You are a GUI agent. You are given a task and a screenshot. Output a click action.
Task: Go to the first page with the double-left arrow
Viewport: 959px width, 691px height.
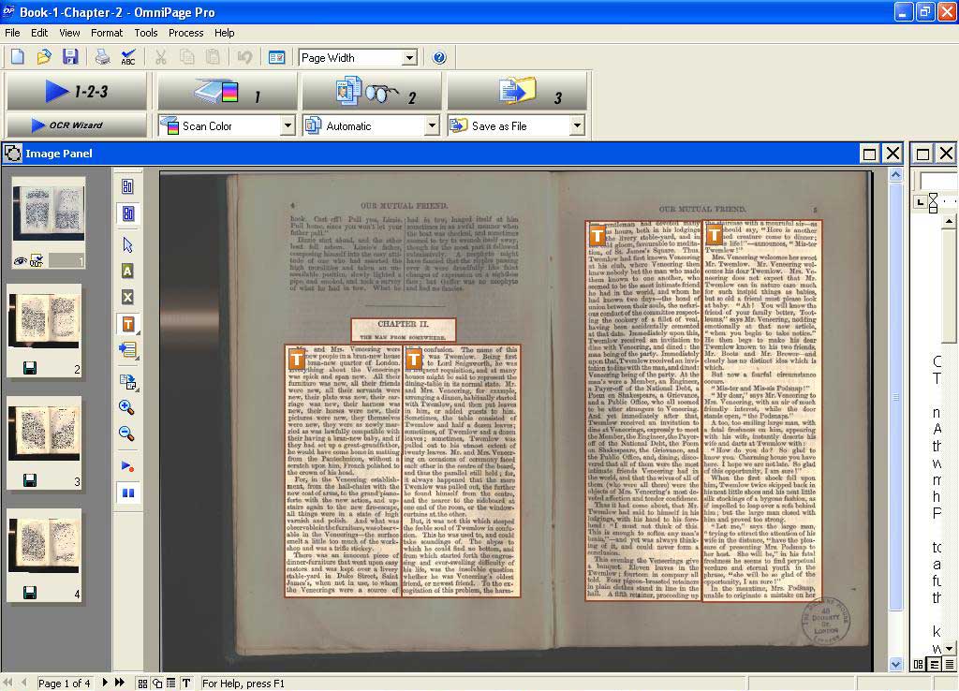coord(7,683)
